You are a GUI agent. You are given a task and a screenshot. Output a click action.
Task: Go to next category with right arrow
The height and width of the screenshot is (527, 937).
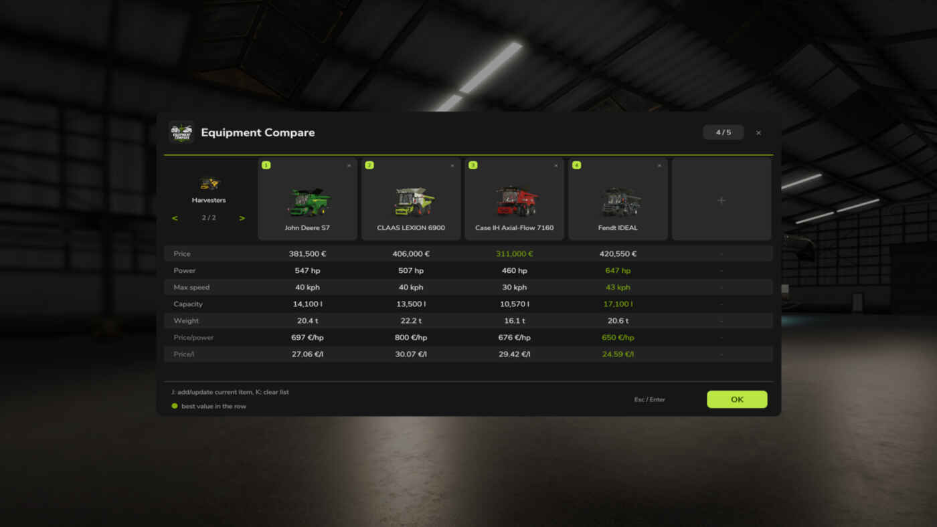pyautogui.click(x=242, y=218)
